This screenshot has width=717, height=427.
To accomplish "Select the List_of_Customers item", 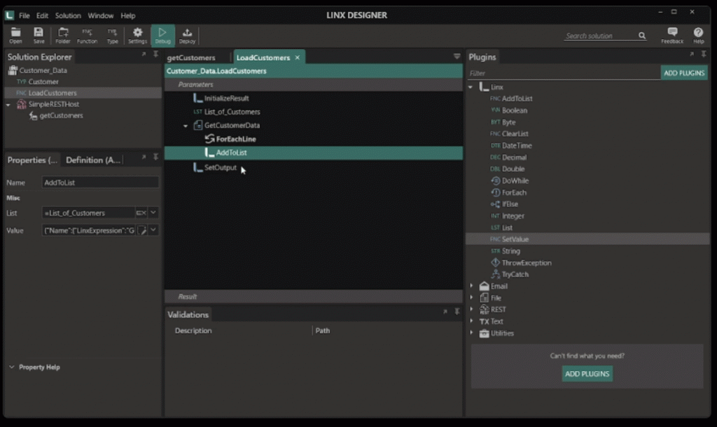I will tap(232, 112).
